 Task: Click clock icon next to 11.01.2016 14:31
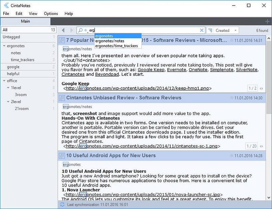point(232,40)
